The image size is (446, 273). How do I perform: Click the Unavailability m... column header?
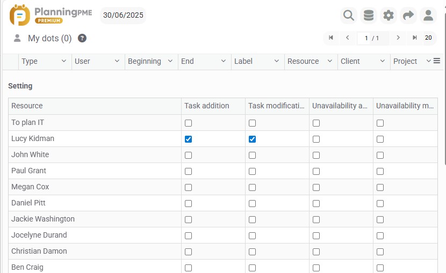click(405, 106)
